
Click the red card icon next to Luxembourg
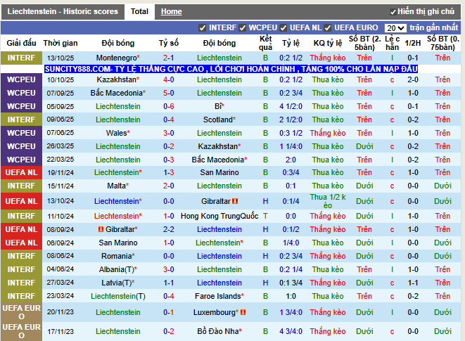243,313
